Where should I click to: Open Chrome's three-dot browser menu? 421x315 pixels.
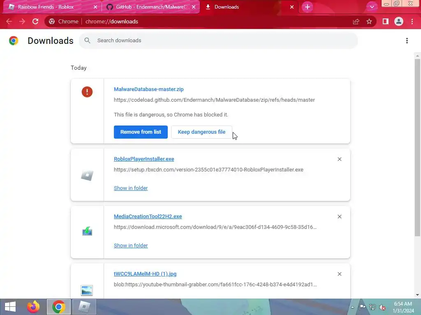(412, 21)
